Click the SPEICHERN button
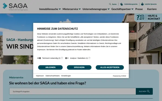Screen dimensions: 162x101 click(x=79, y=67)
